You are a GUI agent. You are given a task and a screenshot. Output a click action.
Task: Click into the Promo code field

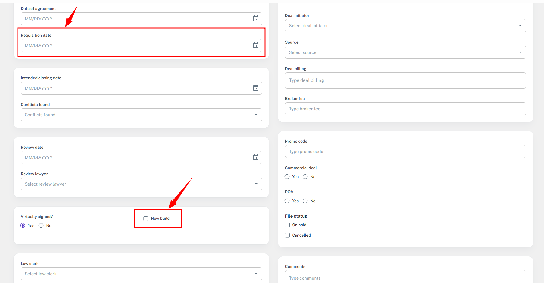(405, 152)
